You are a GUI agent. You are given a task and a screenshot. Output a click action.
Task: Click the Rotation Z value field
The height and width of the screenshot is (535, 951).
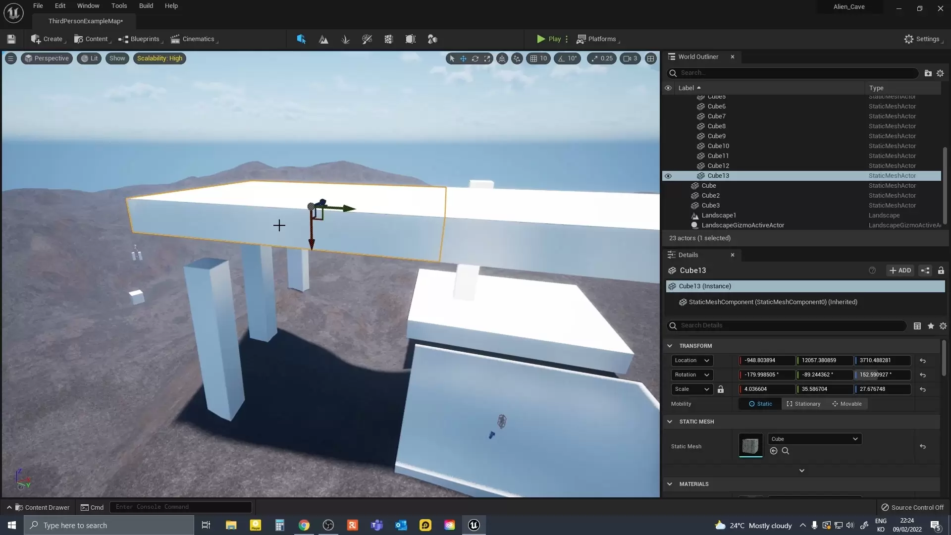coord(883,375)
